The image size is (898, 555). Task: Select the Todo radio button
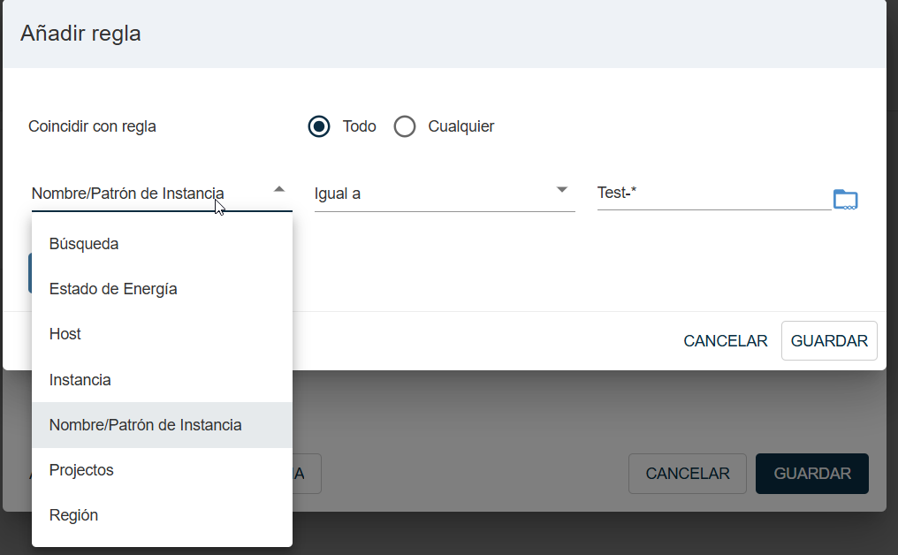click(319, 126)
